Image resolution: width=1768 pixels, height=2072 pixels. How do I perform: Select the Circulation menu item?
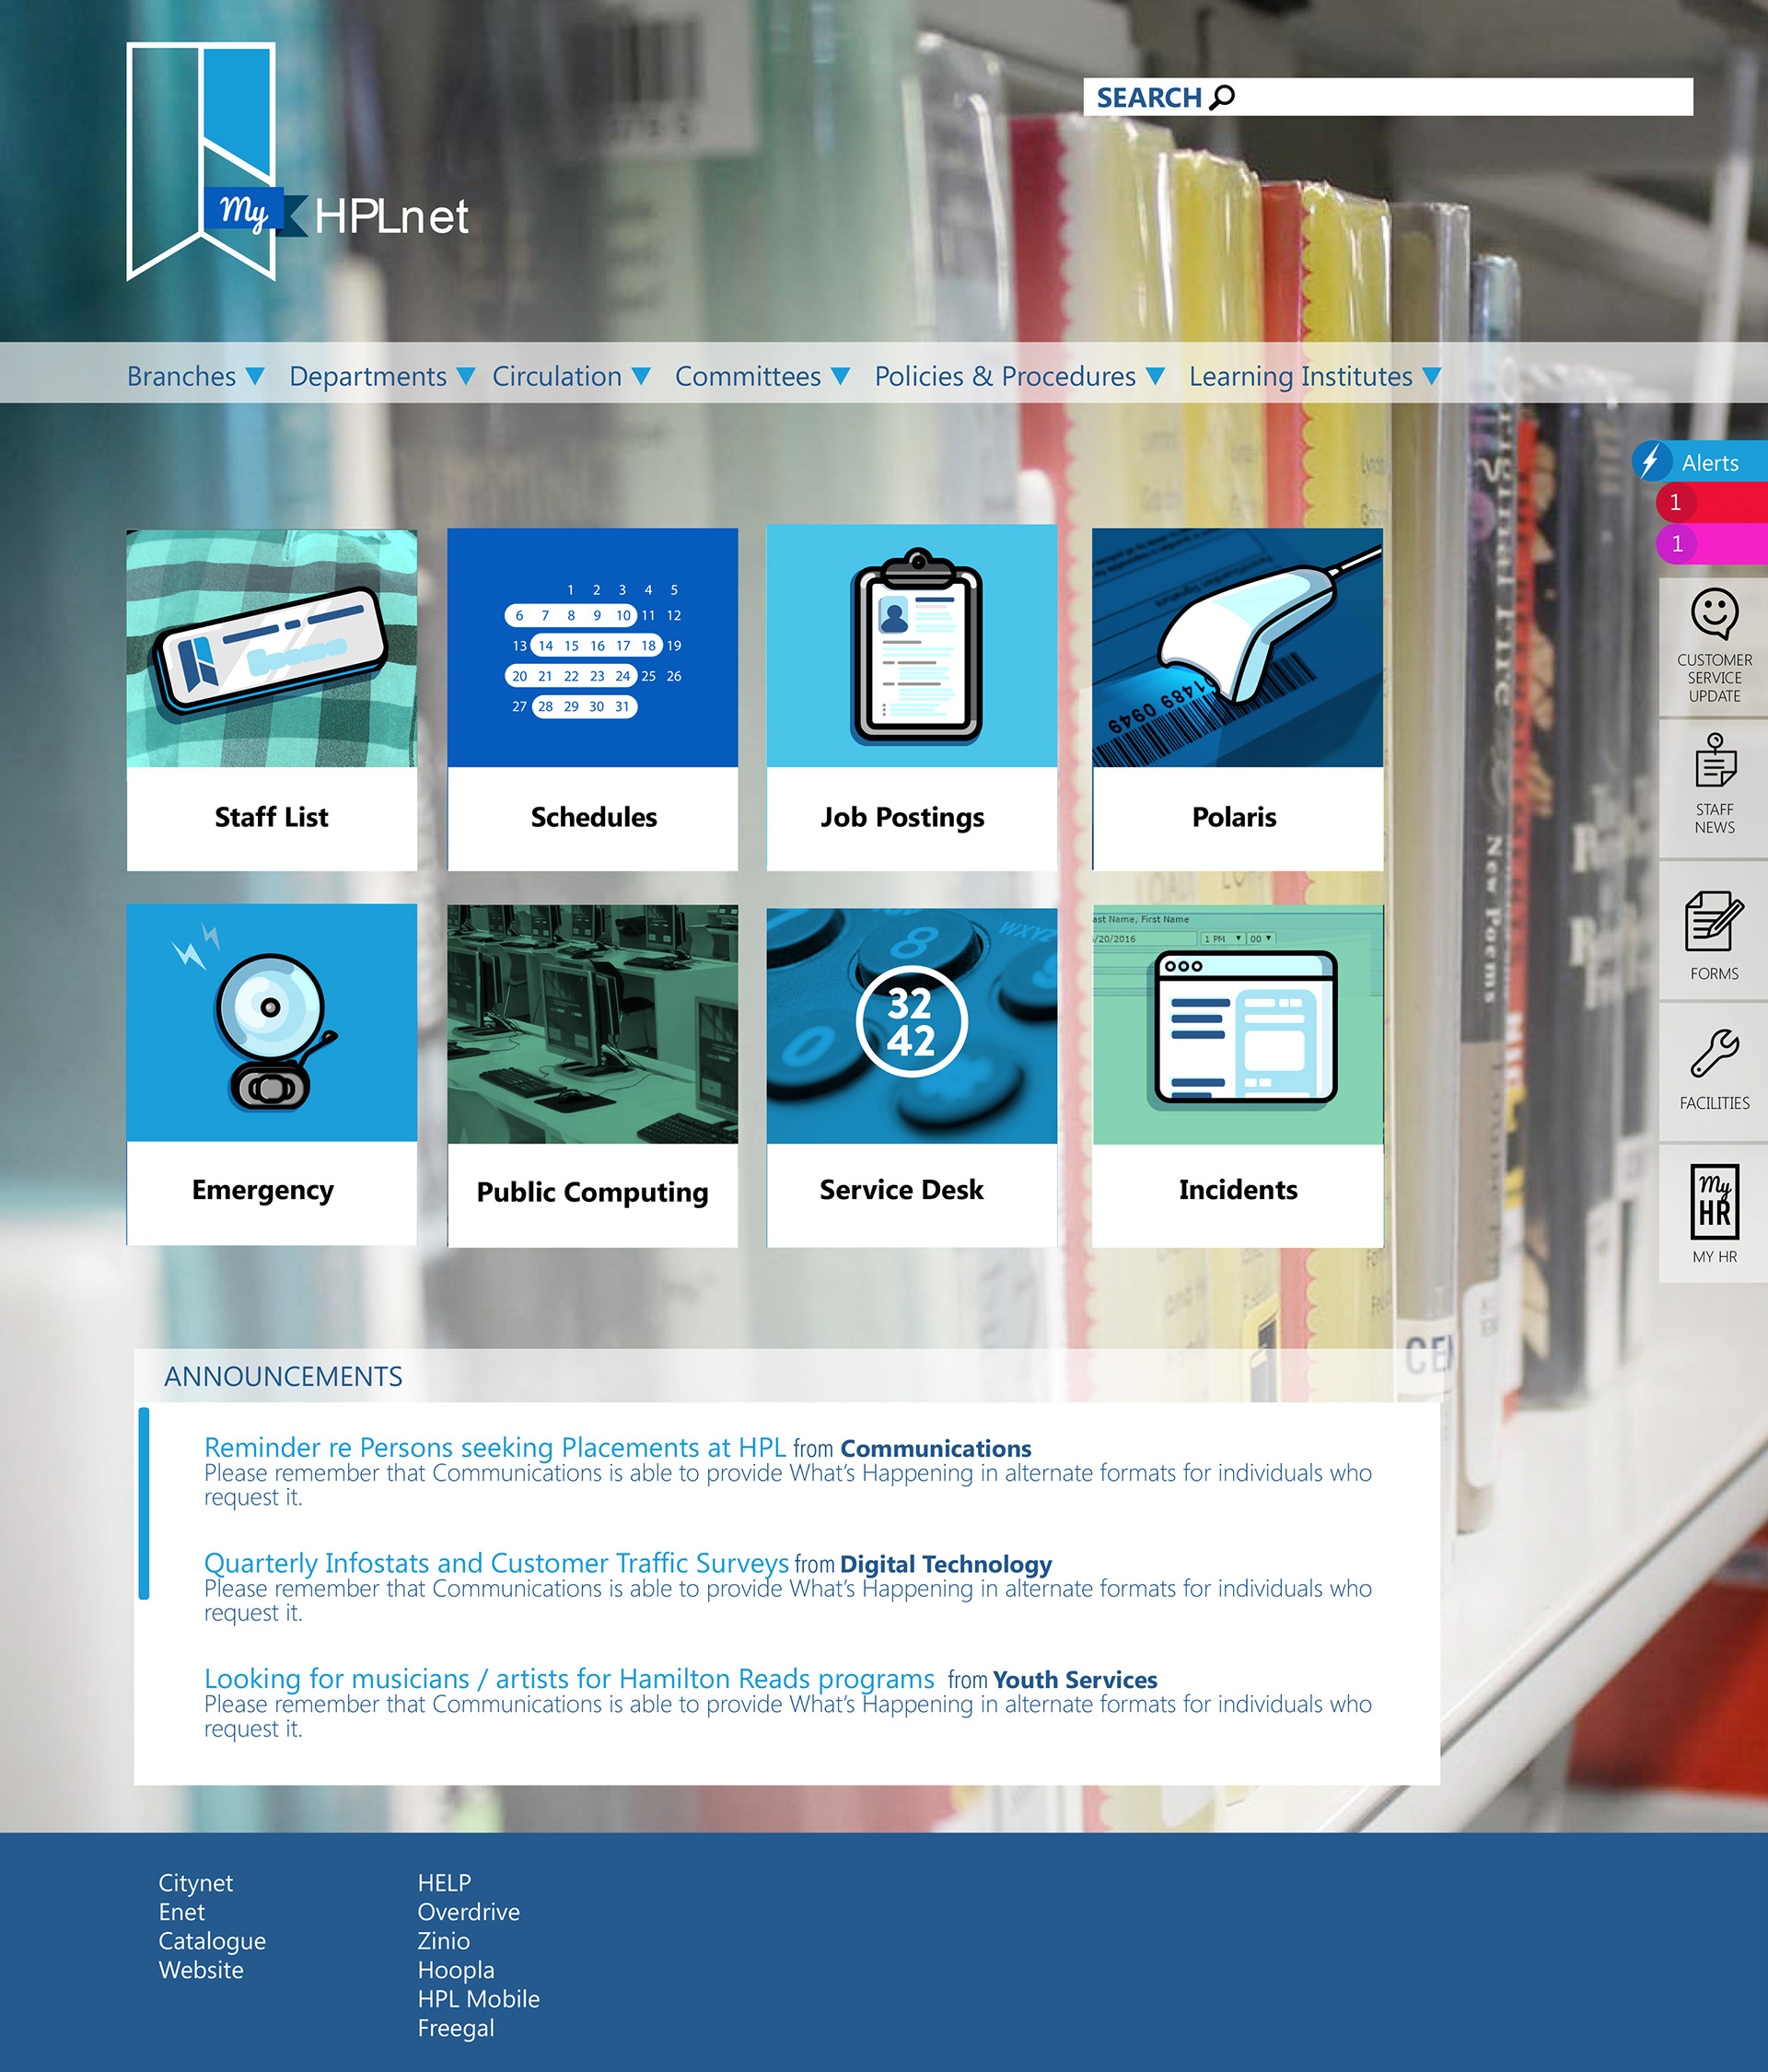pos(557,376)
